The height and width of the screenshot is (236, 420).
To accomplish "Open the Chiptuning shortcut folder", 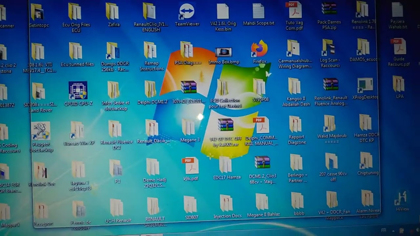I will (367, 161).
